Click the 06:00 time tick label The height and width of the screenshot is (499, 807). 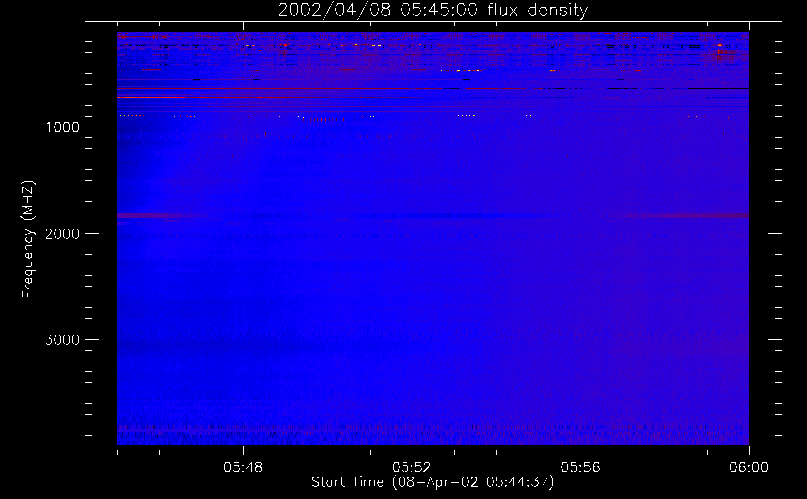point(749,468)
